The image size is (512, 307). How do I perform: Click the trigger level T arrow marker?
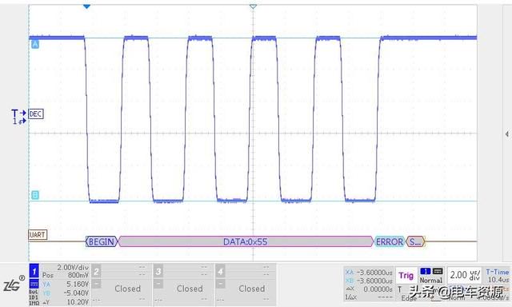(x=19, y=113)
